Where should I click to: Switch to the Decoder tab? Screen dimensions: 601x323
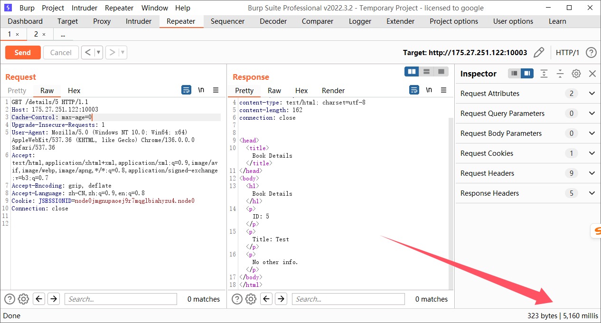click(273, 21)
